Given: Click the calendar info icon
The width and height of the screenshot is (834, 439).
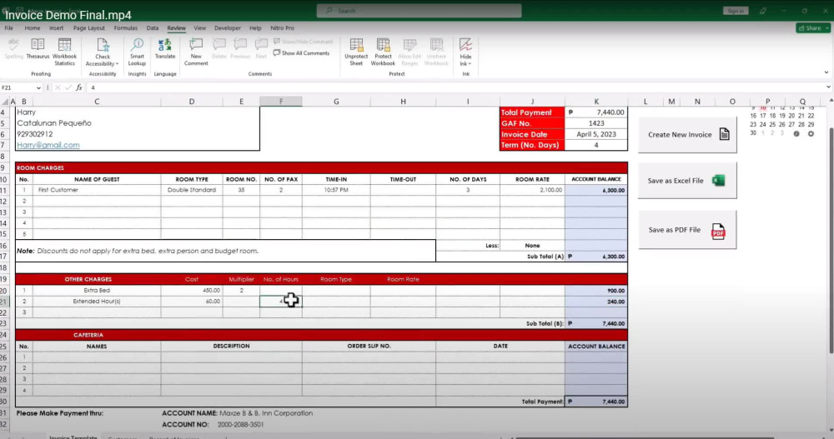Looking at the screenshot, I should coord(796,134).
